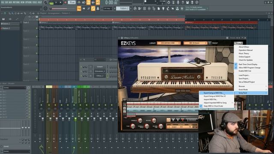Select Check for Updates in the menu
The width and height of the screenshot is (274, 154).
(x=246, y=60)
